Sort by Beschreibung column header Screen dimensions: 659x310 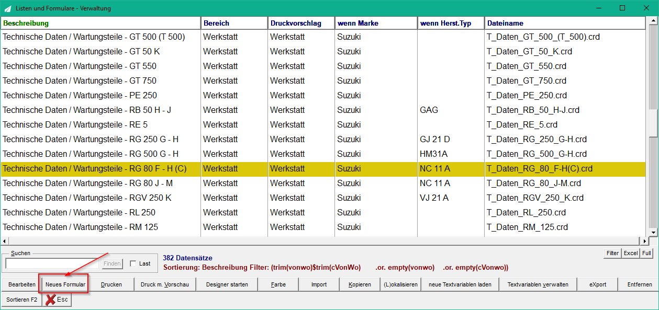tap(100, 23)
